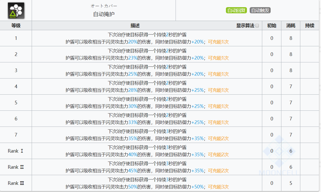The width and height of the screenshot is (321, 192).
Task: Click the 35% attack value in level 7
Action: [133, 139]
